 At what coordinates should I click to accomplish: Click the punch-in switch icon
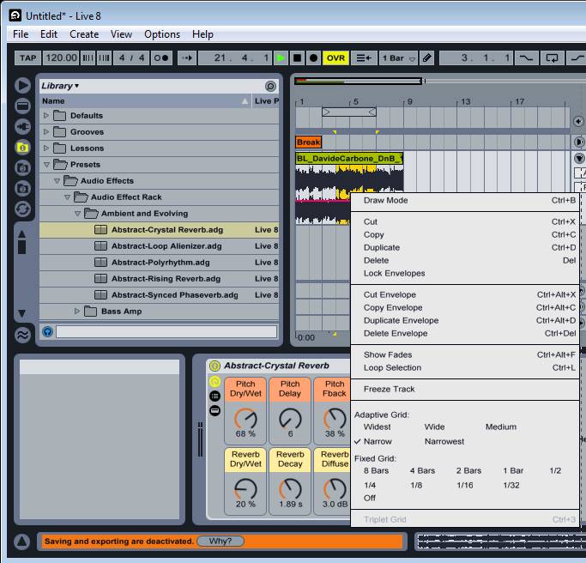pos(527,58)
